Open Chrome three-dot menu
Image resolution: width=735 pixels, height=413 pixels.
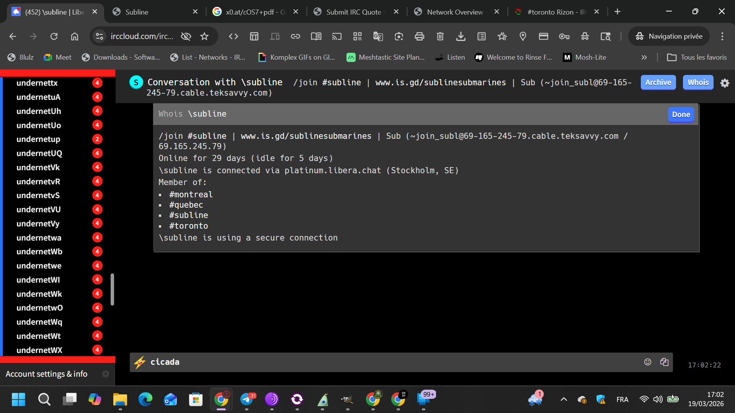(x=722, y=36)
